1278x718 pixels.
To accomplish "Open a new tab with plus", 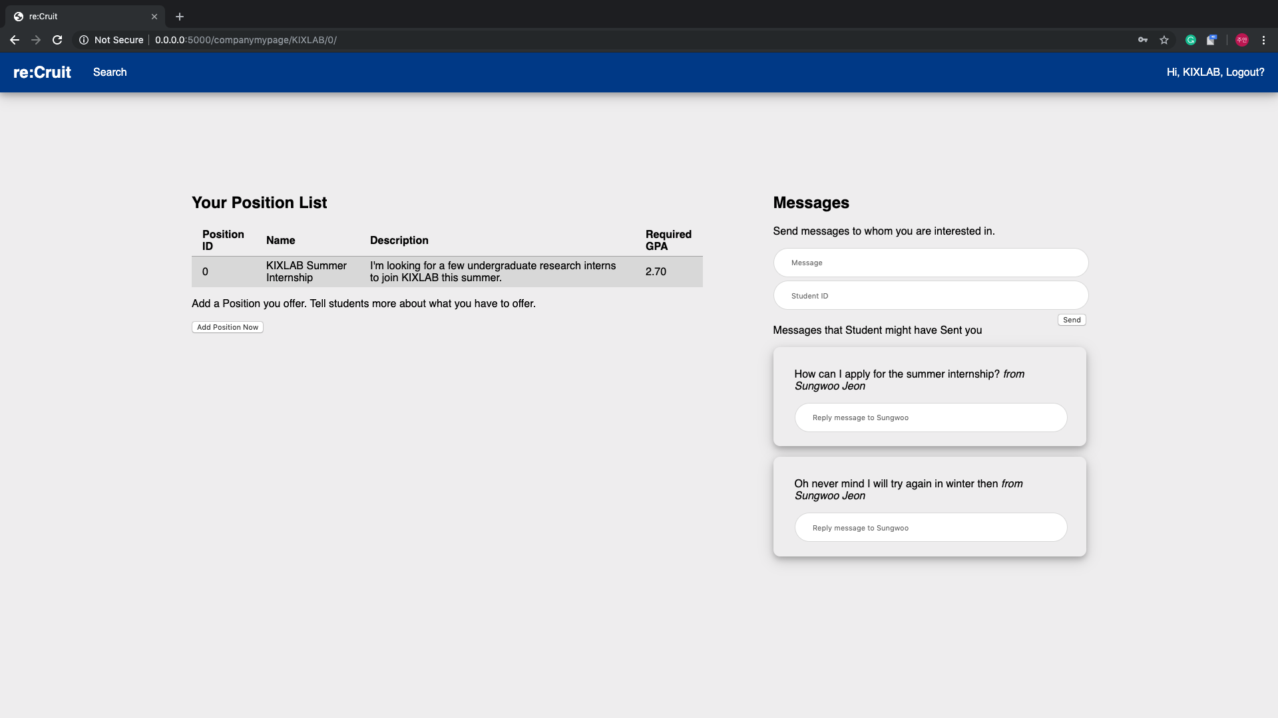I will coord(180,17).
